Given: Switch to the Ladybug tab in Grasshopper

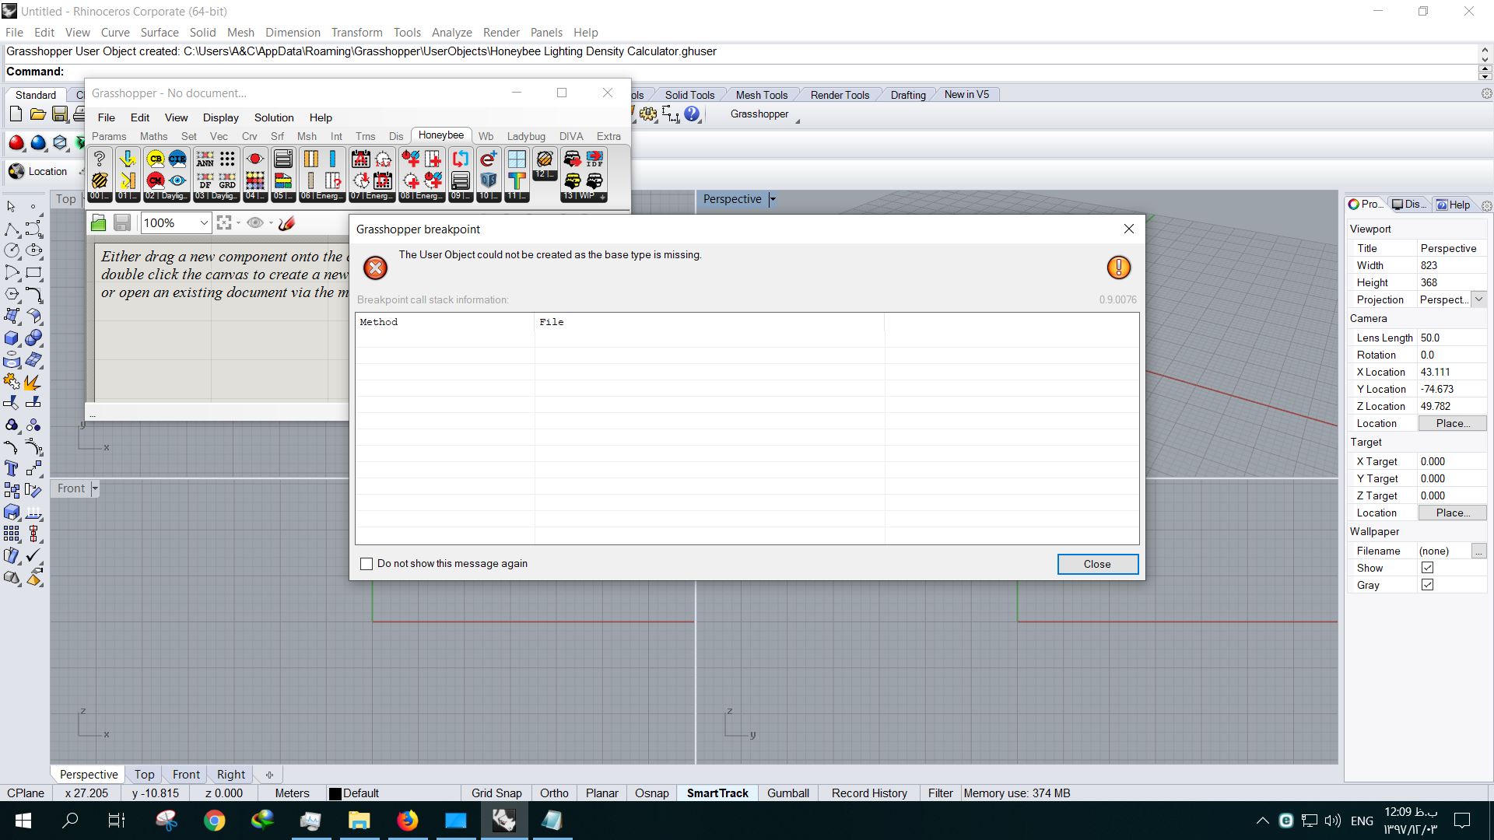Looking at the screenshot, I should pyautogui.click(x=526, y=136).
